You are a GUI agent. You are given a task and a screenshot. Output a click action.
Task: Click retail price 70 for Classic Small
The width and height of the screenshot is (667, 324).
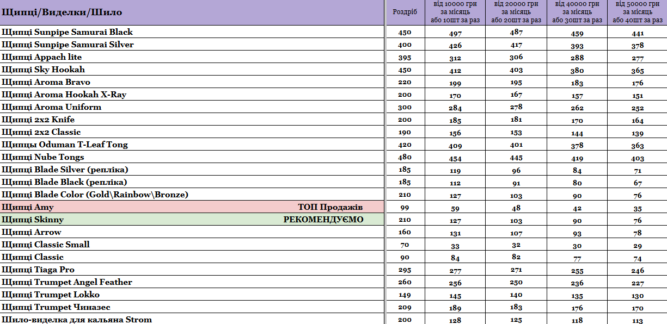405,245
